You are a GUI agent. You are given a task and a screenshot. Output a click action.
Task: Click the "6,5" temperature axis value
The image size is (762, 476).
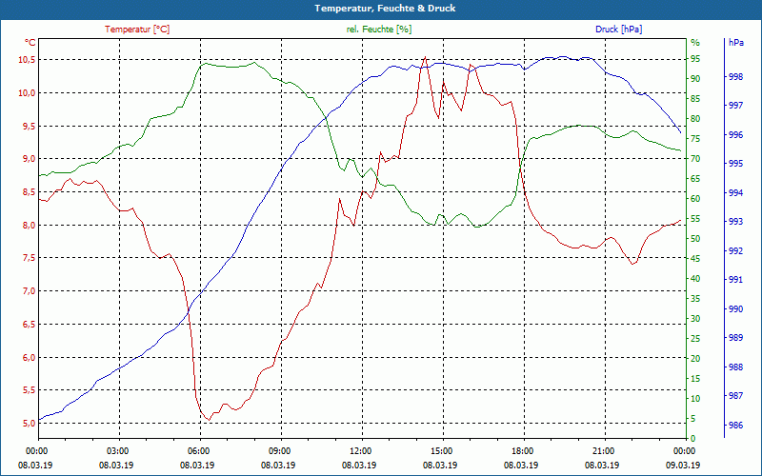point(29,324)
